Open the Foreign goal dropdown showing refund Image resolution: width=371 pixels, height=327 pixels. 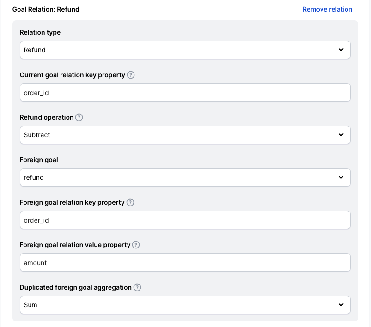(185, 177)
